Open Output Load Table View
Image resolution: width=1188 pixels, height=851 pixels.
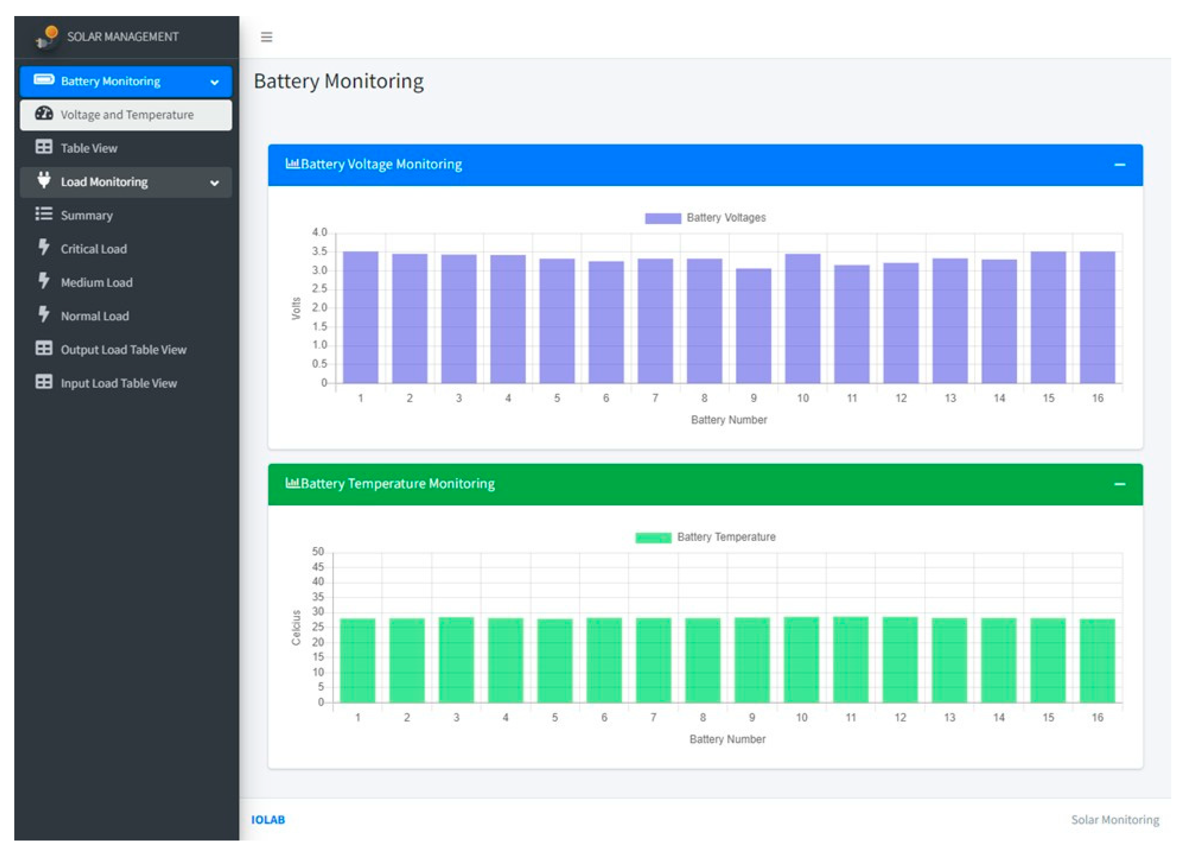pyautogui.click(x=126, y=349)
